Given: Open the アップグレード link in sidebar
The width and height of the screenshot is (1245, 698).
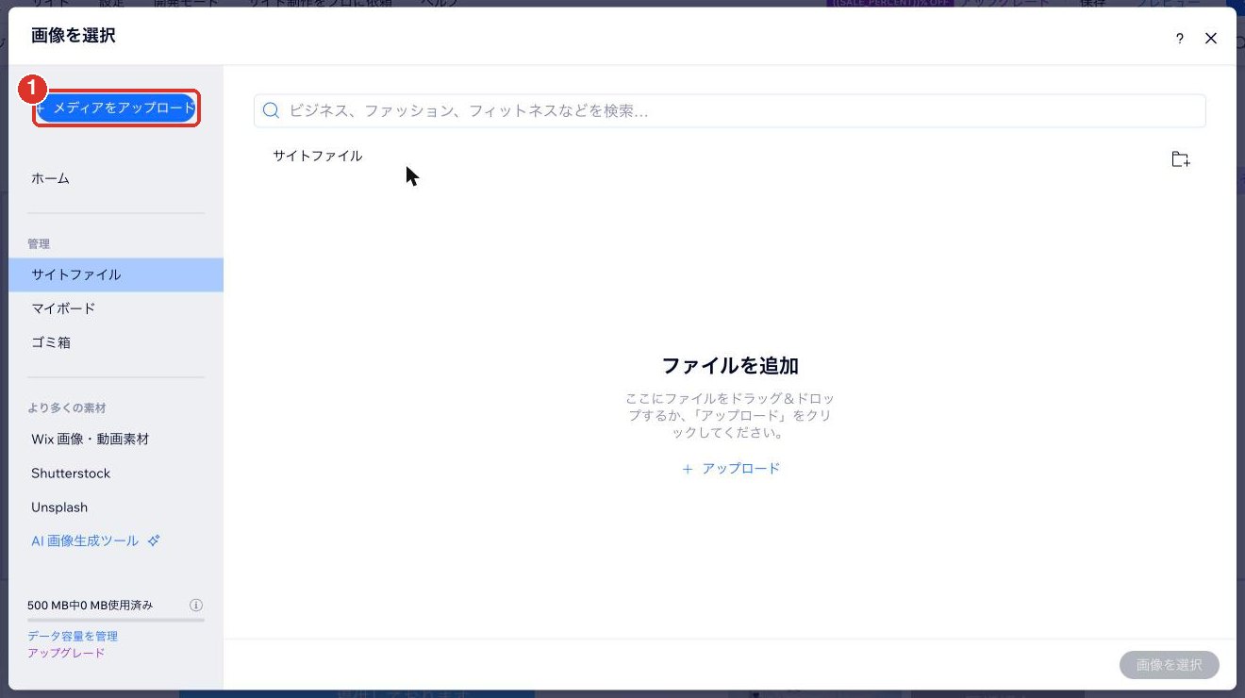Looking at the screenshot, I should pyautogui.click(x=66, y=653).
